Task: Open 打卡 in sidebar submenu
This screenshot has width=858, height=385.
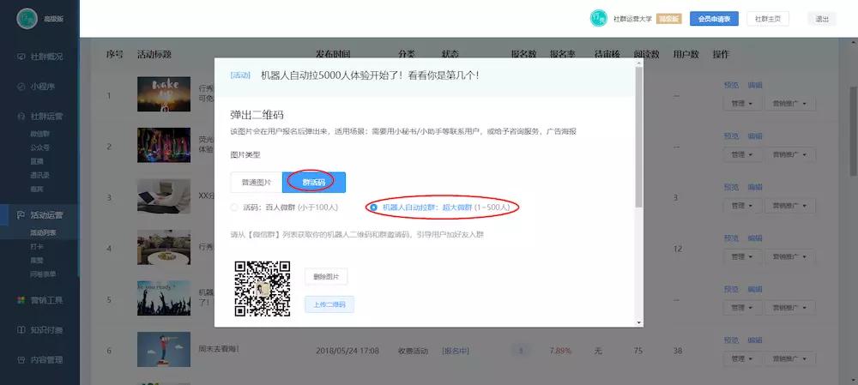Action: tap(37, 247)
